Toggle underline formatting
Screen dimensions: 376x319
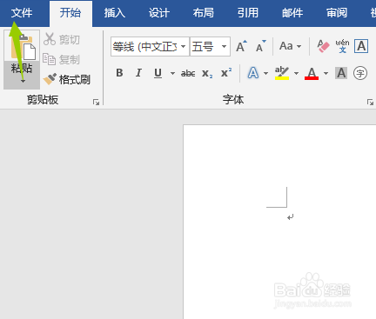click(158, 73)
